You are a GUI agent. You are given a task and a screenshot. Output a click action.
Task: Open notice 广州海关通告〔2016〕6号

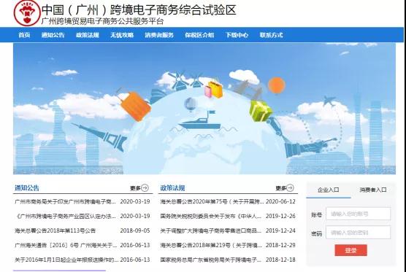click(x=66, y=245)
